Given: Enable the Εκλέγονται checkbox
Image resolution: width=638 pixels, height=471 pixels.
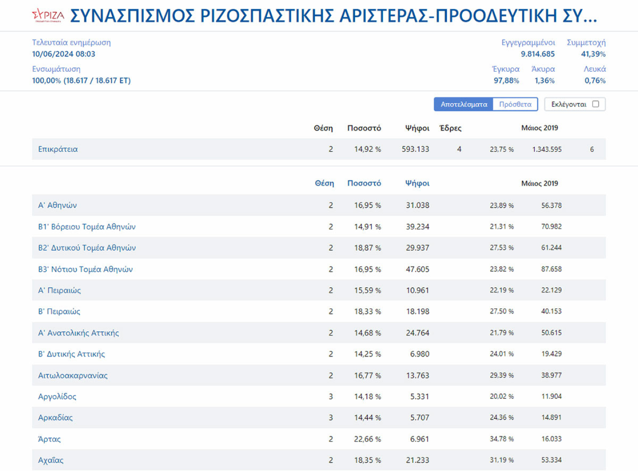Looking at the screenshot, I should 595,104.
